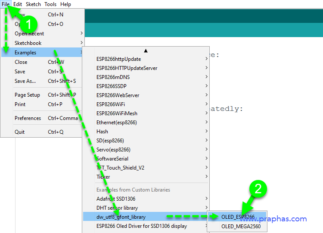Screen dimensions: 323x233
Task: Open the OLED_ESP8266 example sketch
Action: [237, 217]
